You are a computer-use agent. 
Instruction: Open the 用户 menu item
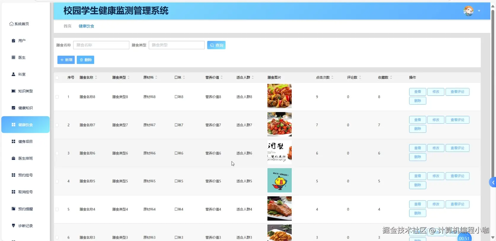tap(25, 41)
